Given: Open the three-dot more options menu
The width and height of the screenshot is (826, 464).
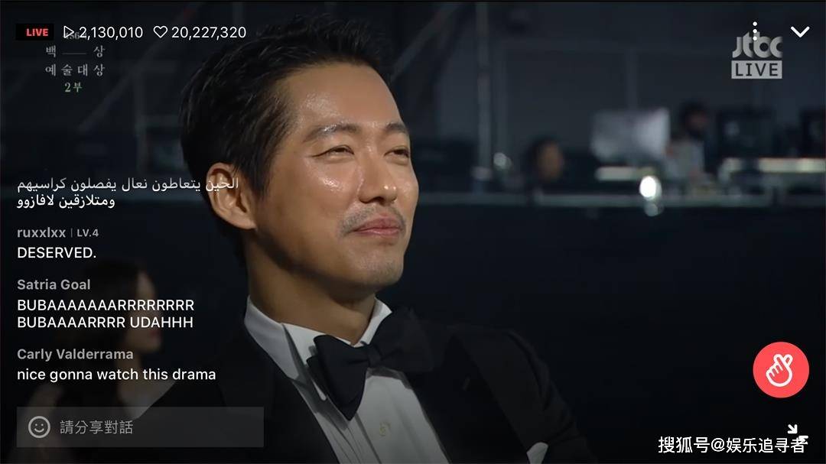Looking at the screenshot, I should 755,31.
